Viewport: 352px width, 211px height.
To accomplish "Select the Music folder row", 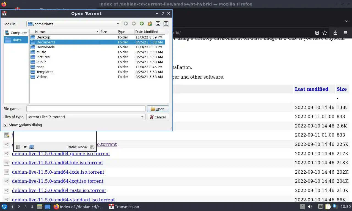I will (97, 52).
